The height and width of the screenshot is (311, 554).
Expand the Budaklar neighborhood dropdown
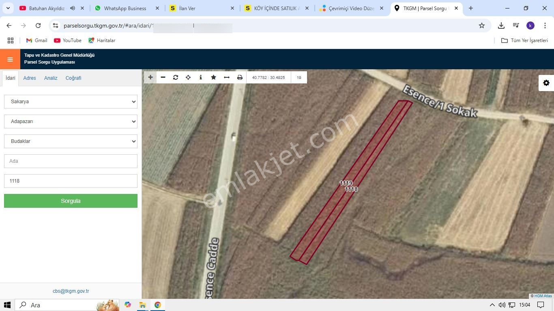[71, 141]
